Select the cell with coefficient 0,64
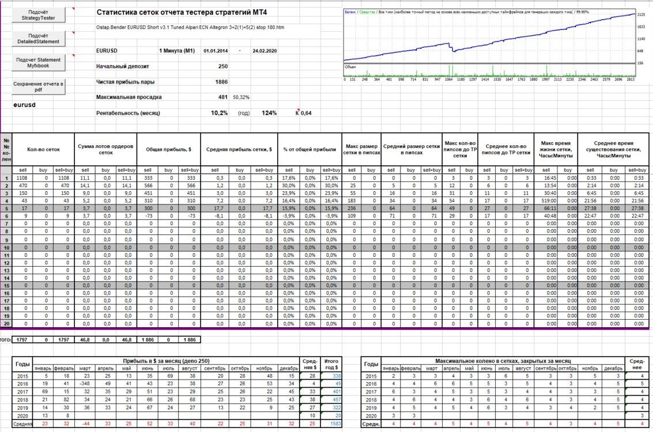 [x=305, y=113]
